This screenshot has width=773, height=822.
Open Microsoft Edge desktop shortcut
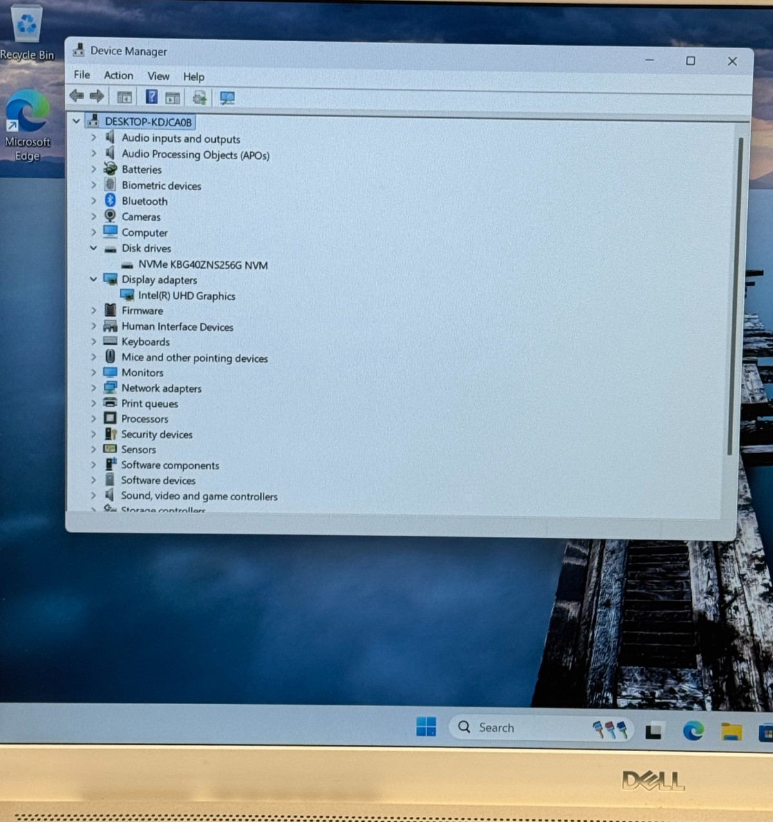[x=27, y=126]
